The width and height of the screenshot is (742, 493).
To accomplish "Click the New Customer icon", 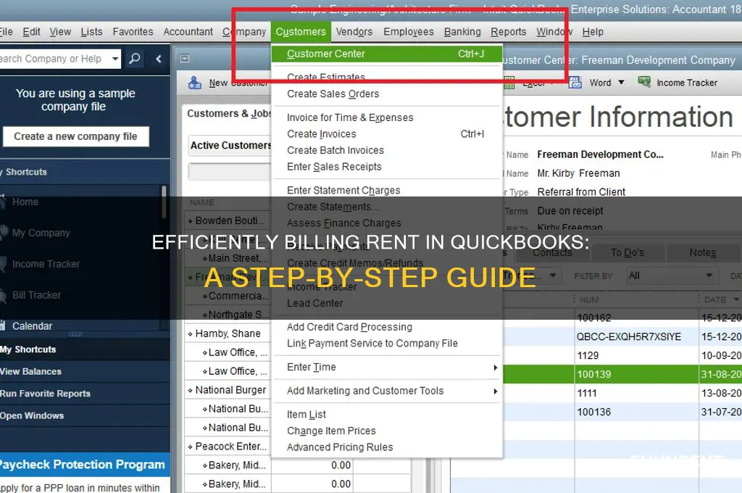I will coord(194,83).
